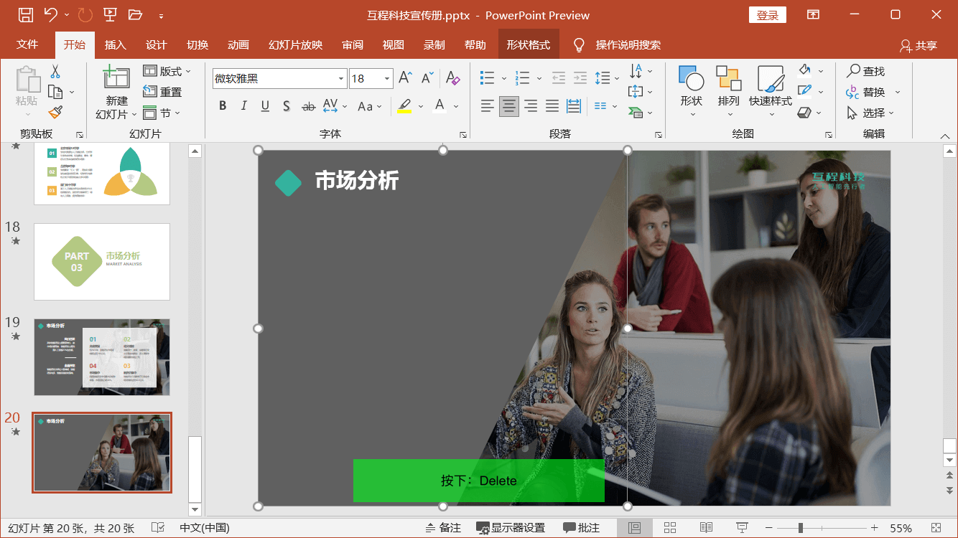
Task: Click the 登录 sign-in button
Action: click(x=768, y=15)
